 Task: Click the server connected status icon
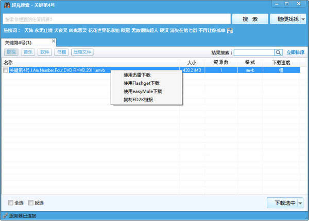click(x=5, y=216)
